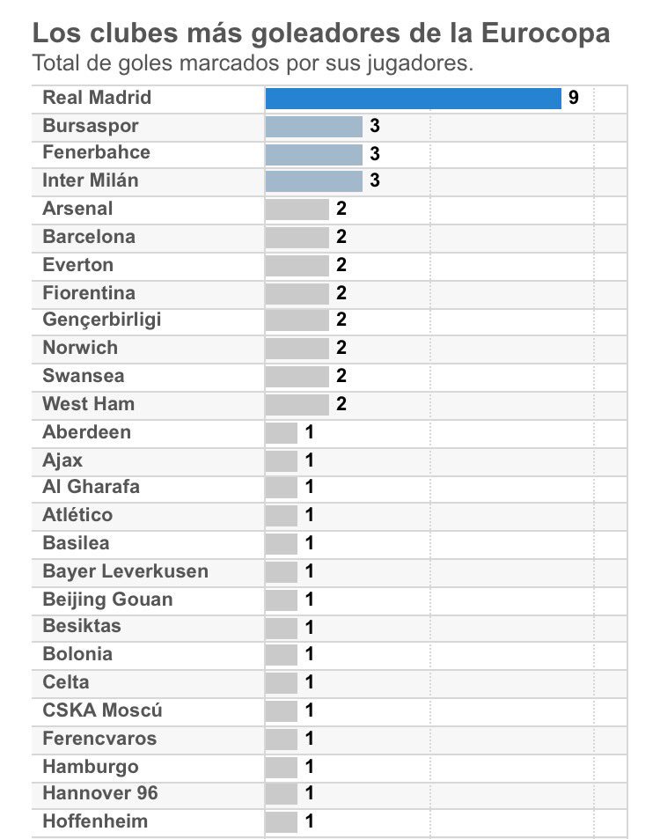Screen dimensions: 660x839
Task: Click the Inter Milán bar
Action: [x=313, y=181]
